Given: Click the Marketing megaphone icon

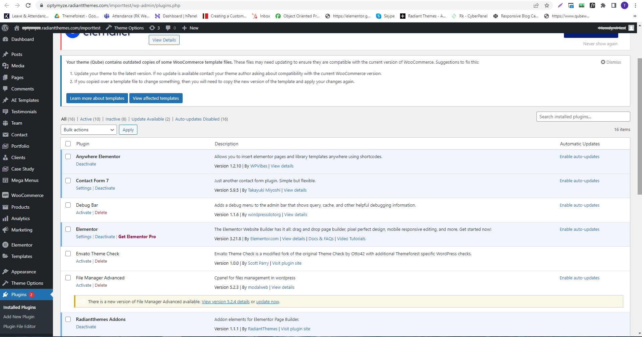Looking at the screenshot, I should point(5,230).
